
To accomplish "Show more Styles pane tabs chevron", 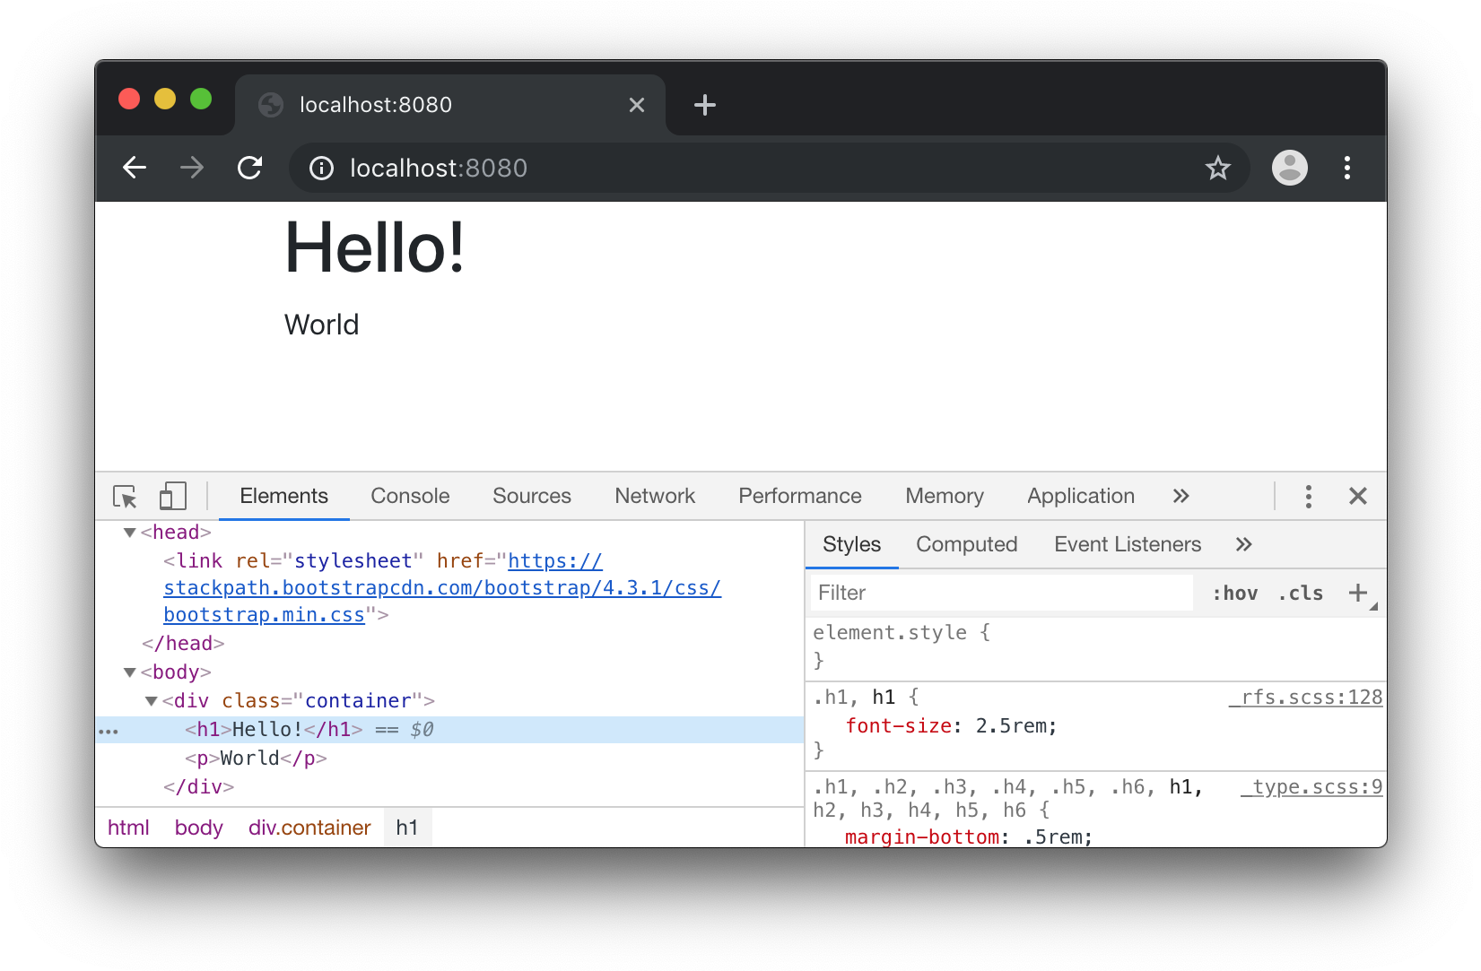I will (1243, 544).
